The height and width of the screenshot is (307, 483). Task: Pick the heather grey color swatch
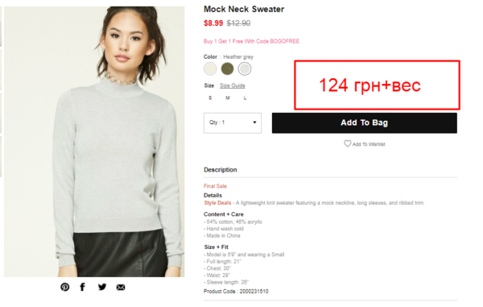[245, 68]
